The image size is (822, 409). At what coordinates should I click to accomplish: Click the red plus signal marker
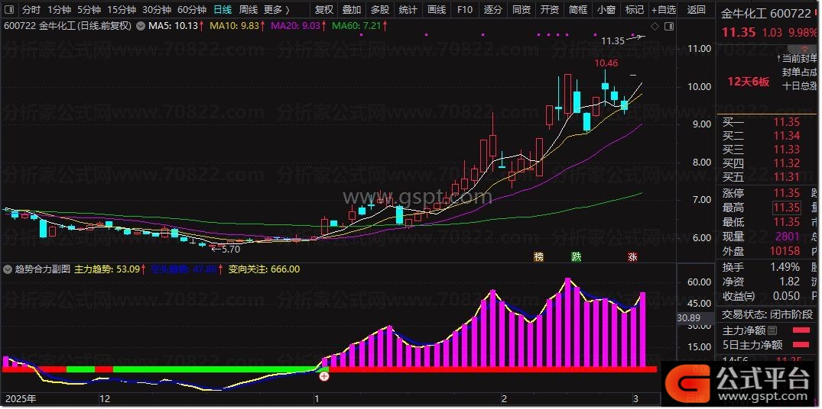click(323, 375)
